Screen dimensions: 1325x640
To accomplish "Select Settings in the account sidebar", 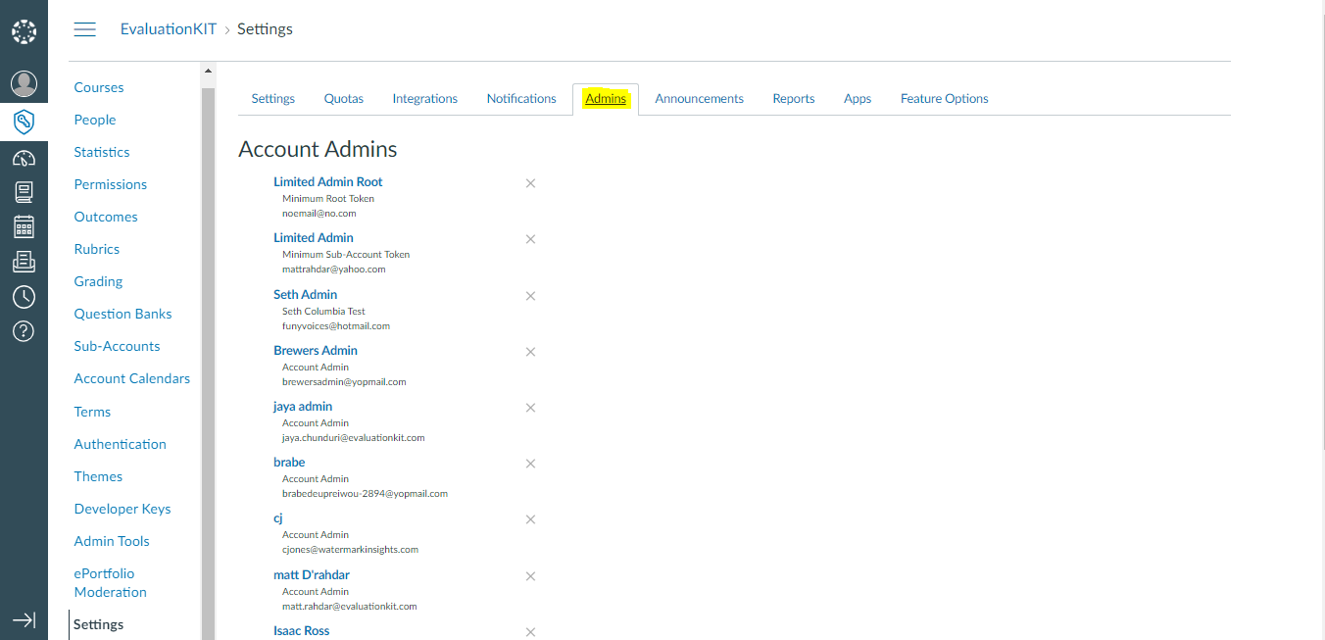I will [99, 624].
